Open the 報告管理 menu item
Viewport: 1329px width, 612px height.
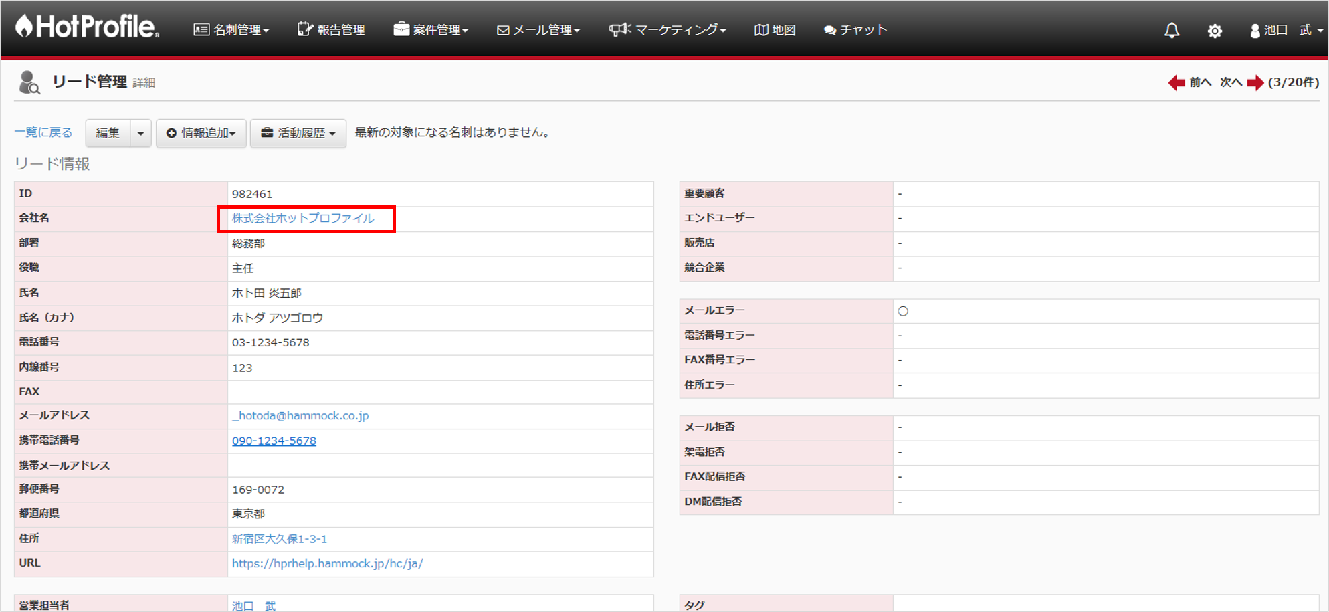[x=332, y=30]
